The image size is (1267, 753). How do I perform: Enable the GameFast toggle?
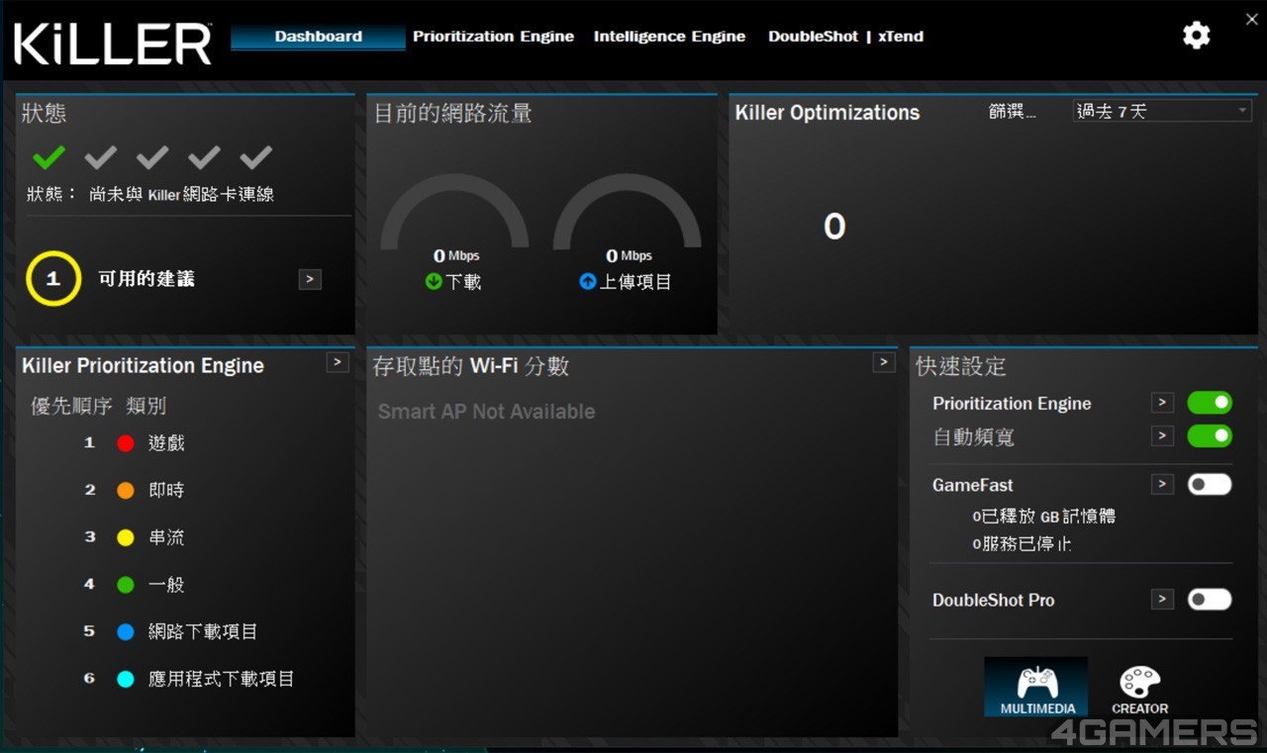[1210, 484]
